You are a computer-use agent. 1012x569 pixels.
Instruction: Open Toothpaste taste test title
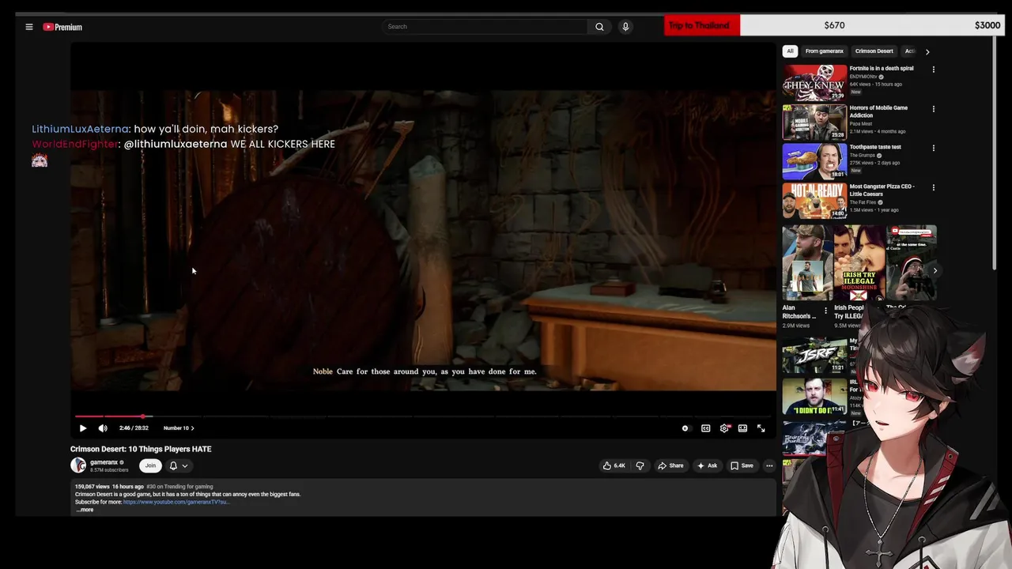[x=875, y=147]
